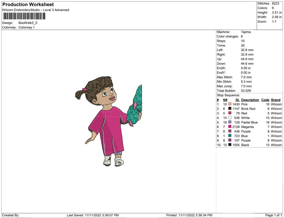The height and width of the screenshot is (218, 284).
Task: Click the 'Color changes:' label
Action: point(228,37)
